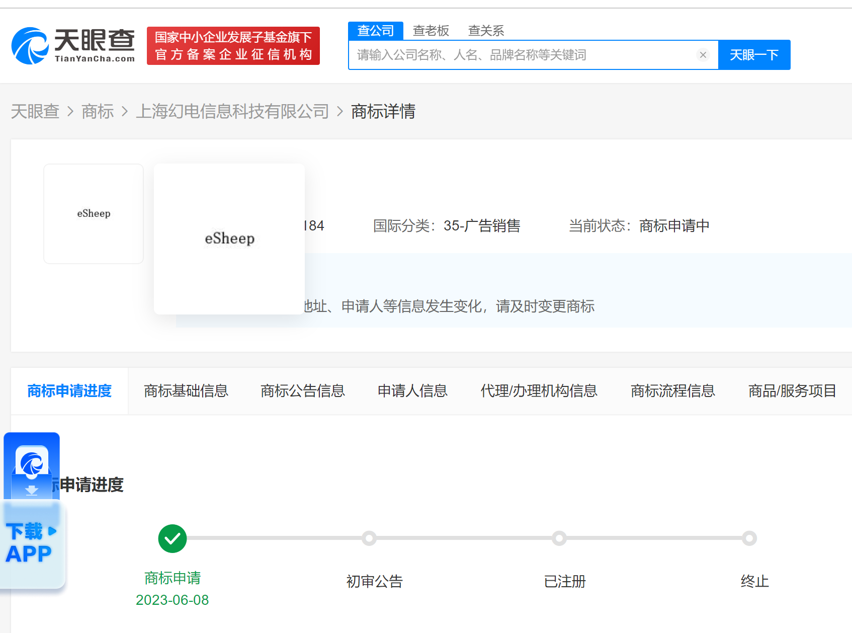Click the notice about changing trademark info

449,306
